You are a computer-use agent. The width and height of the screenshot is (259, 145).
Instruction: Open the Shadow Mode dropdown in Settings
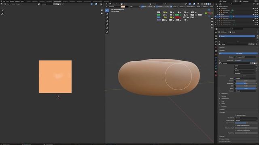(x=246, y=120)
